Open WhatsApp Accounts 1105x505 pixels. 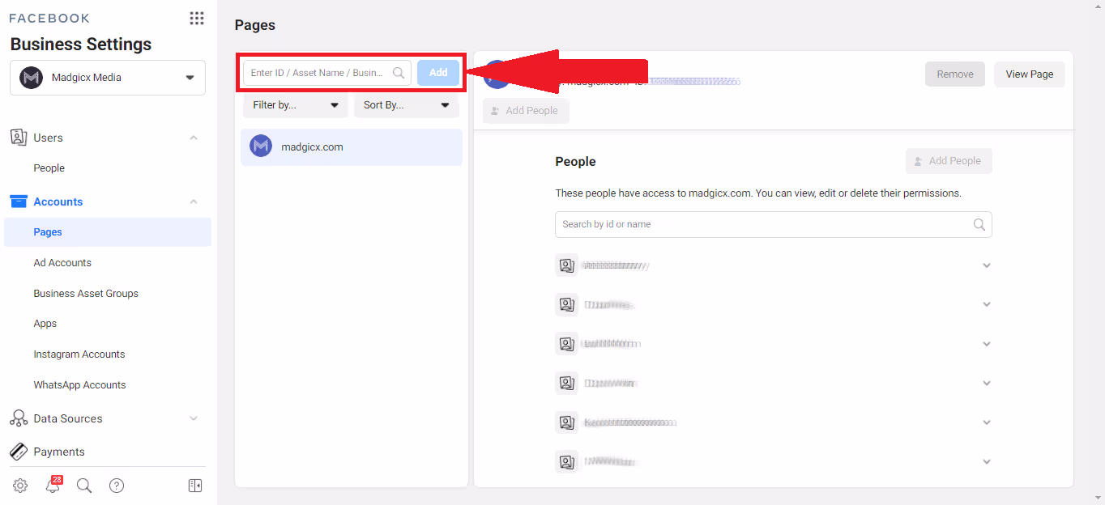[79, 385]
